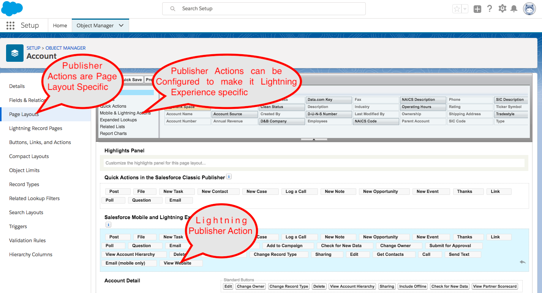The image size is (542, 293).
Task: Select the Operating Hours palette field
Action: coord(423,107)
